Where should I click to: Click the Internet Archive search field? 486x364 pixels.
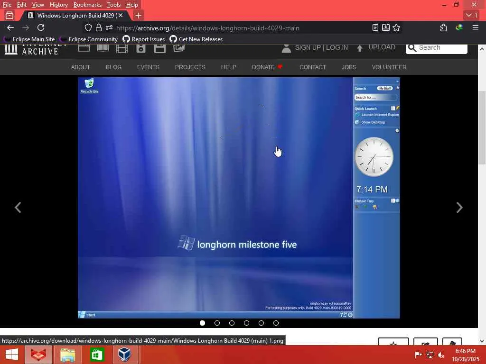(x=437, y=48)
